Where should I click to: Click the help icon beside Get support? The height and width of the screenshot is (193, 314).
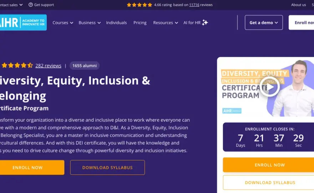(31, 5)
